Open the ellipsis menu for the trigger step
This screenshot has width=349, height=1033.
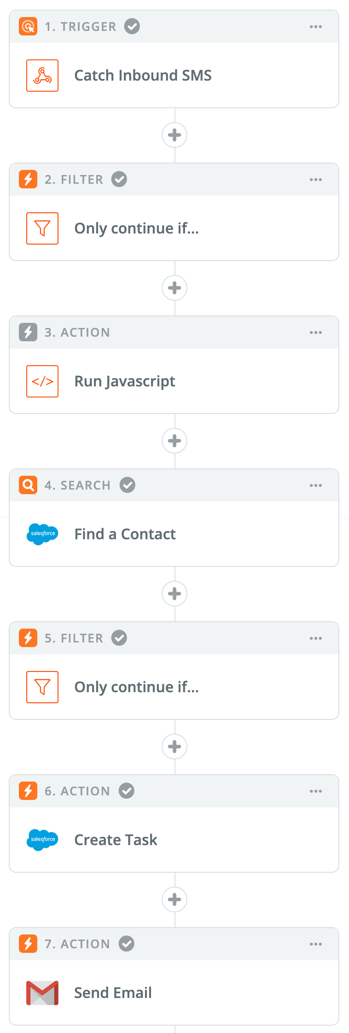316,26
